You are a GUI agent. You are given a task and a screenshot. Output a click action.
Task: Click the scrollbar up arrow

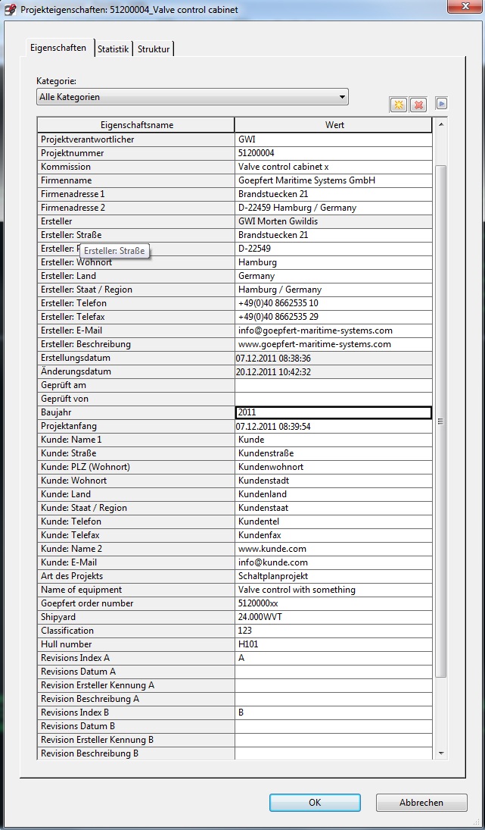[441, 125]
